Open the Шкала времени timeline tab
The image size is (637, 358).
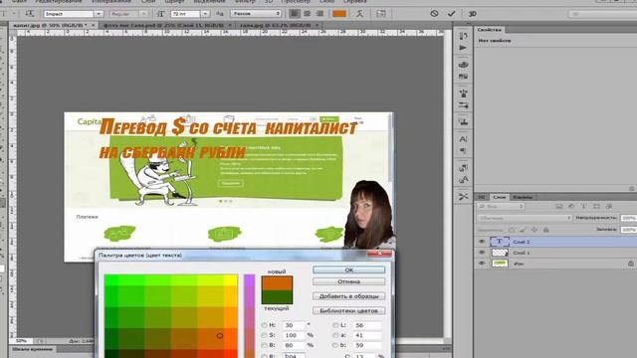[32, 349]
